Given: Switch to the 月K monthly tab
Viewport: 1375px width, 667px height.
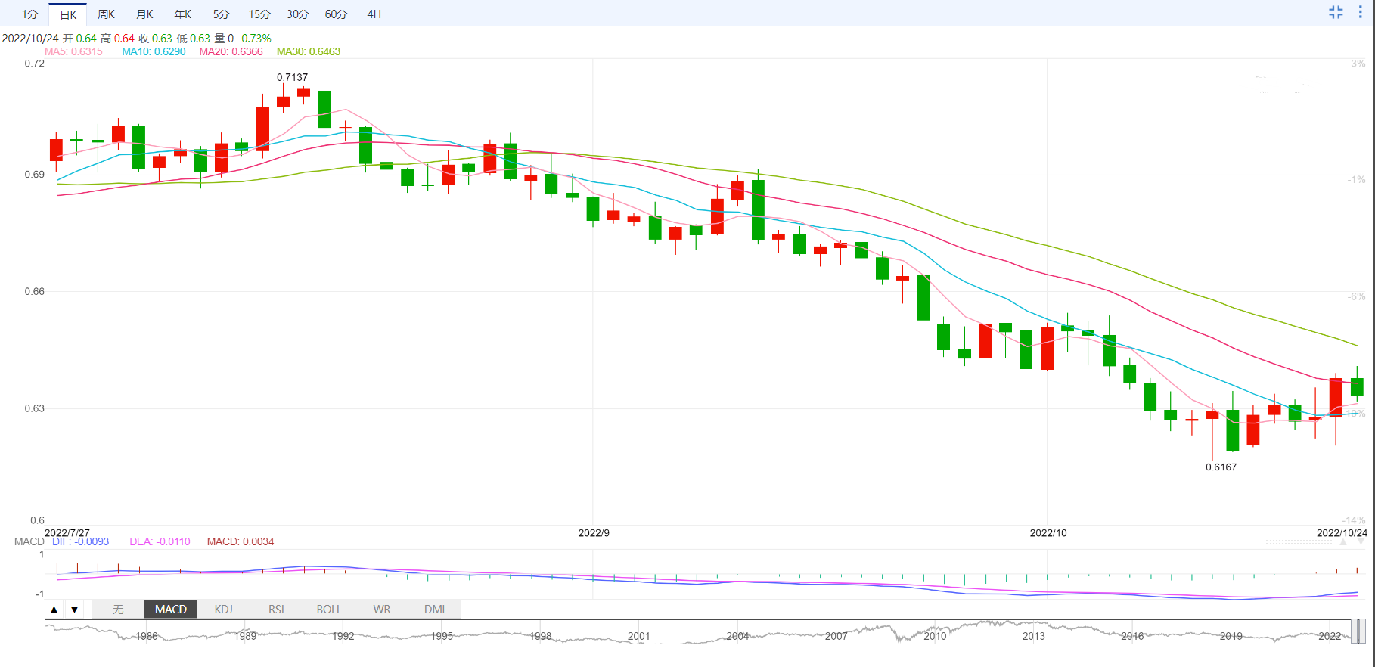Looking at the screenshot, I should 144,14.
